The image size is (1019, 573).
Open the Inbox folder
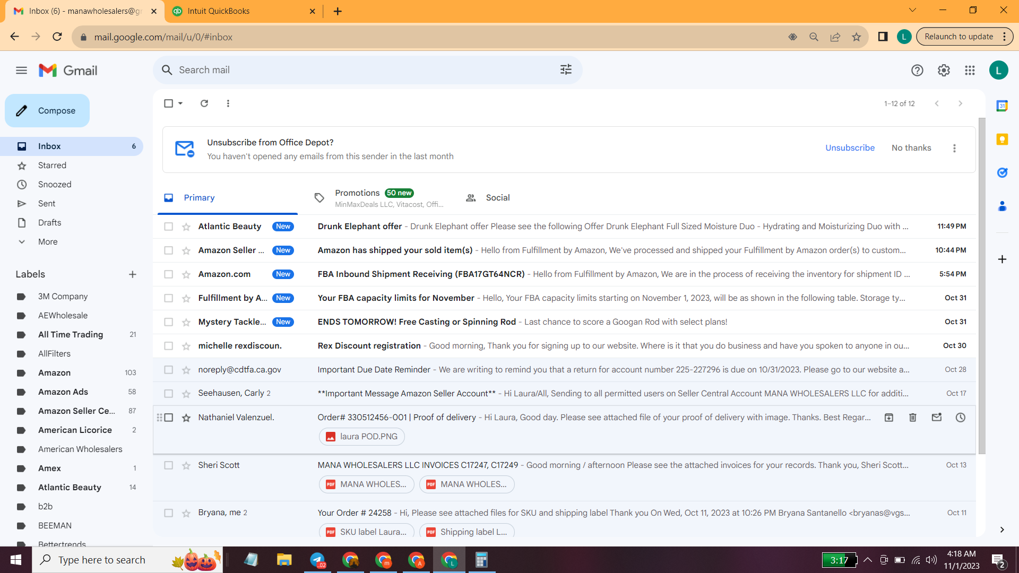click(x=72, y=146)
